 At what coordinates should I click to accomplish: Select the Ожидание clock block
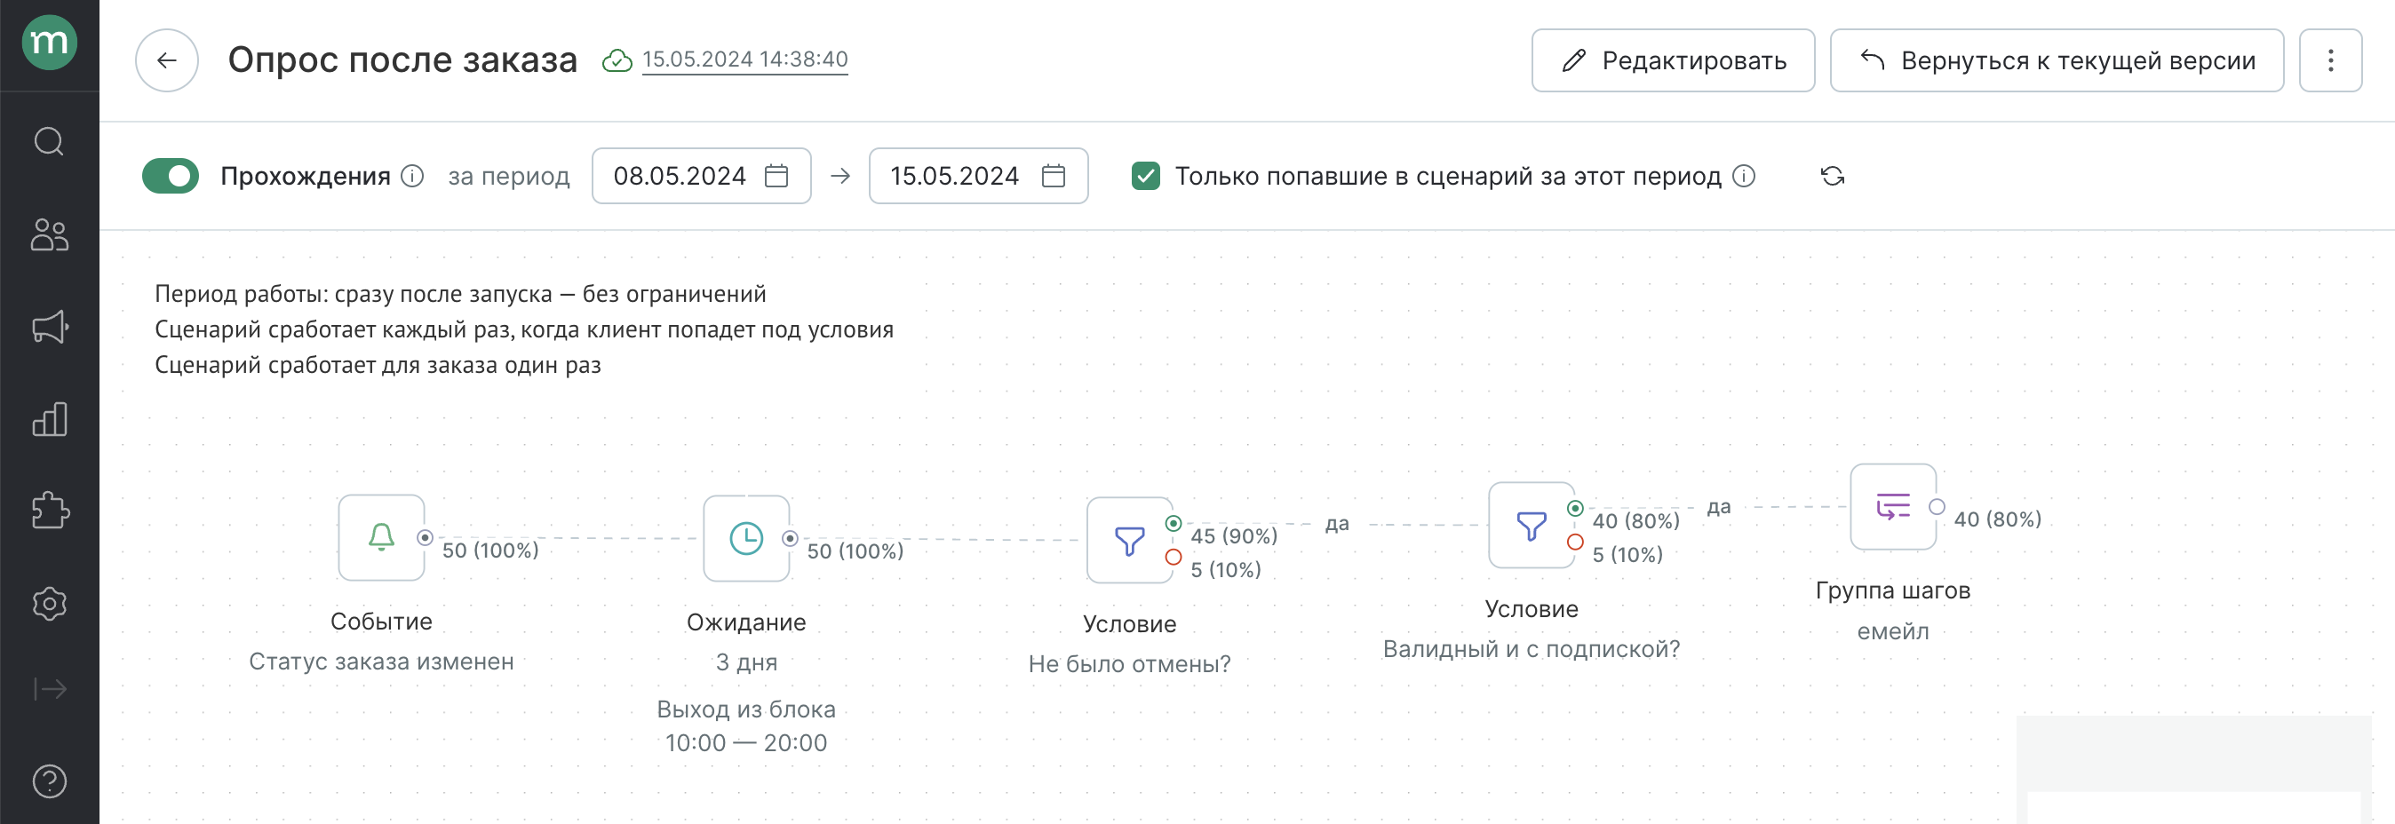[746, 538]
